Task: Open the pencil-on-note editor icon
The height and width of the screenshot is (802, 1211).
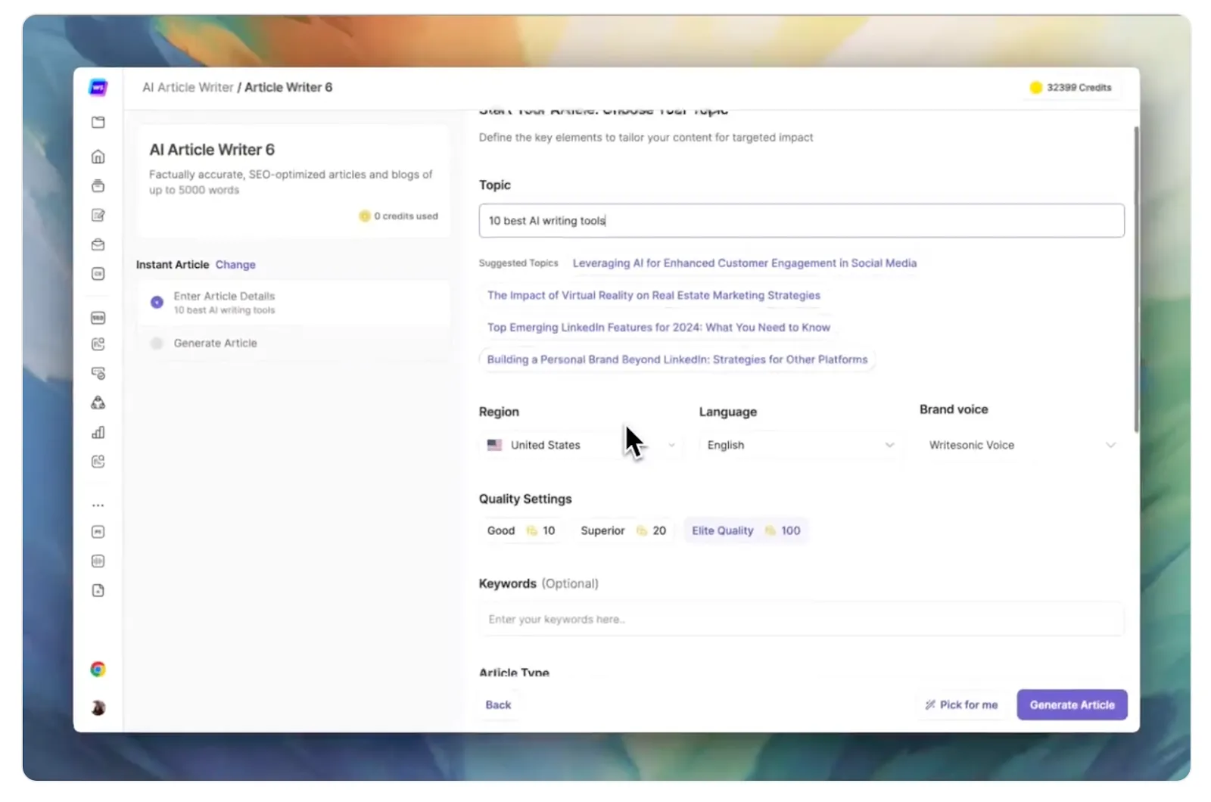Action: [x=98, y=216]
